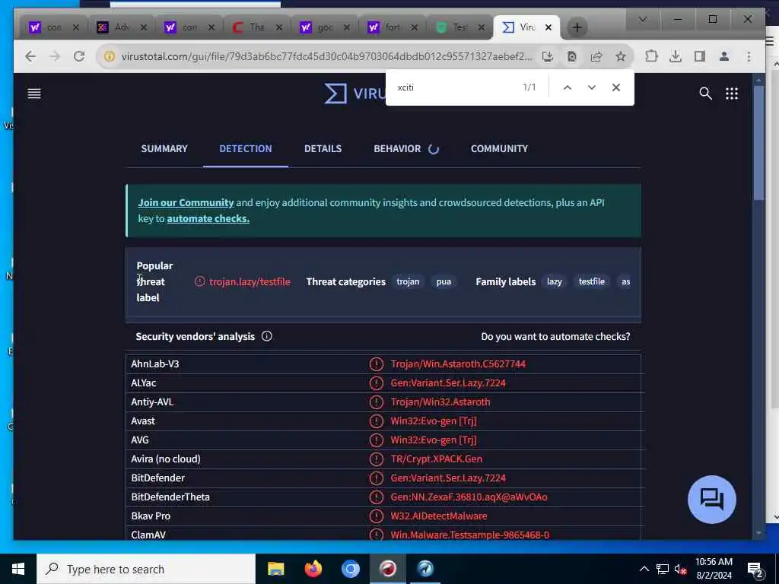Open the browser extensions puzzle icon
This screenshot has height=584, width=779.
(651, 56)
